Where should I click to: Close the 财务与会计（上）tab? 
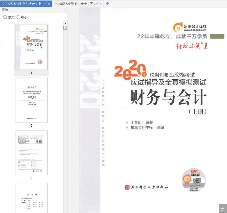49,4
